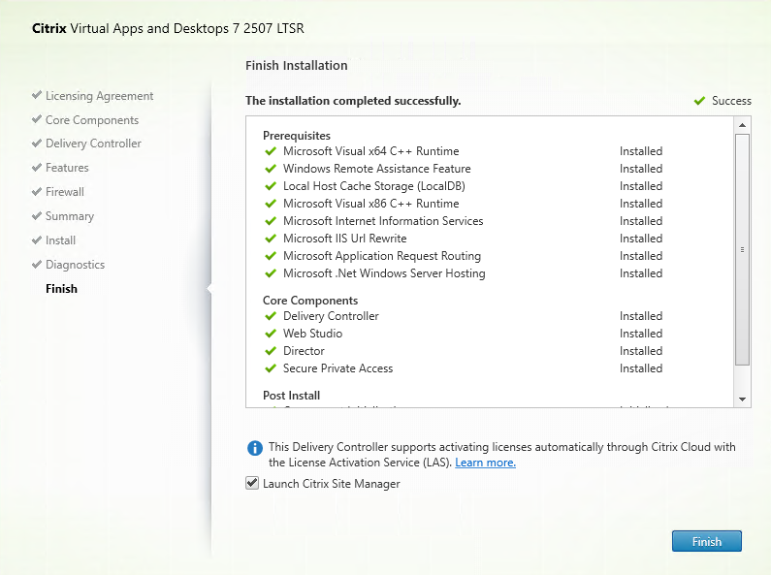The image size is (771, 575).
Task: Click checkmark next to Director
Action: (x=271, y=351)
